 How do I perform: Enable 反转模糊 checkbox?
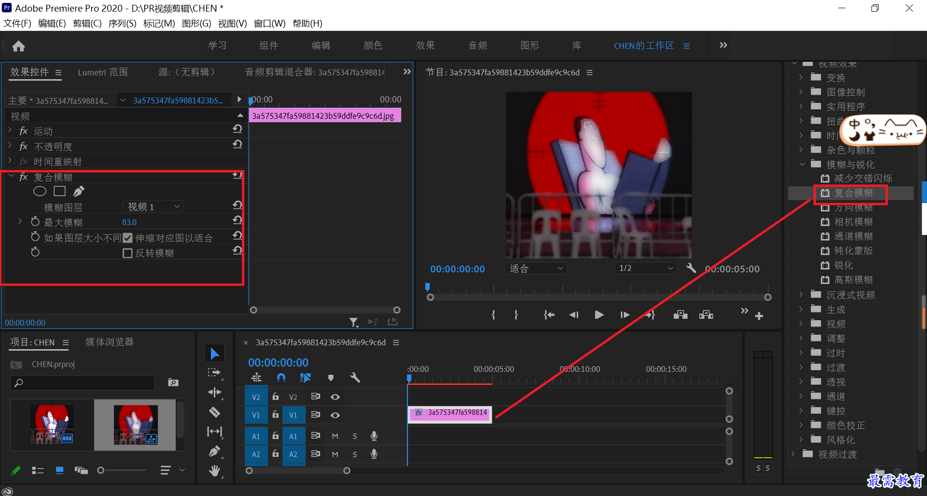(x=127, y=253)
